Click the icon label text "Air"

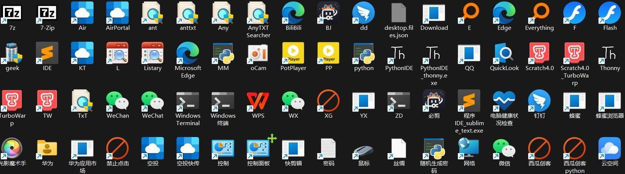[83, 28]
